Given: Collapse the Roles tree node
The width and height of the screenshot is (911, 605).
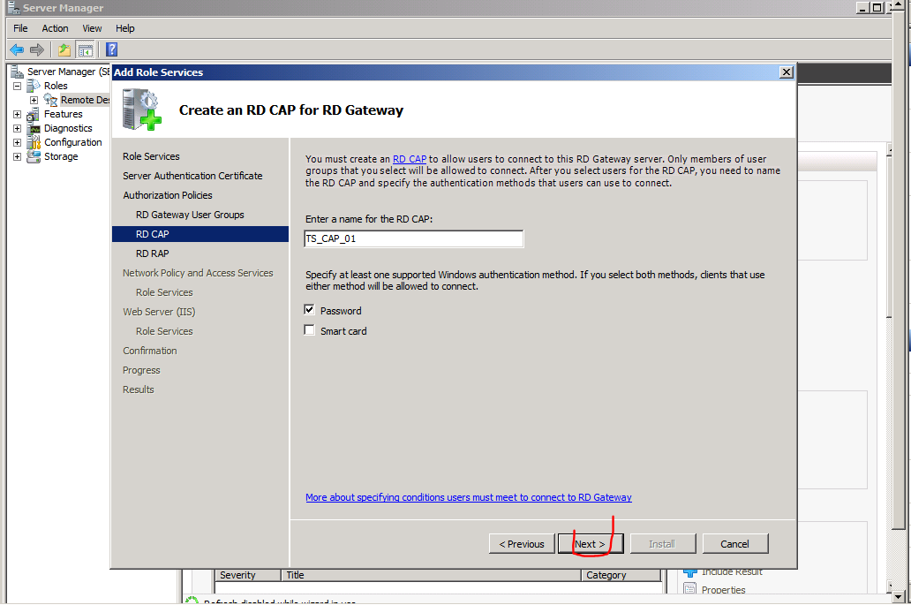Looking at the screenshot, I should (x=18, y=86).
